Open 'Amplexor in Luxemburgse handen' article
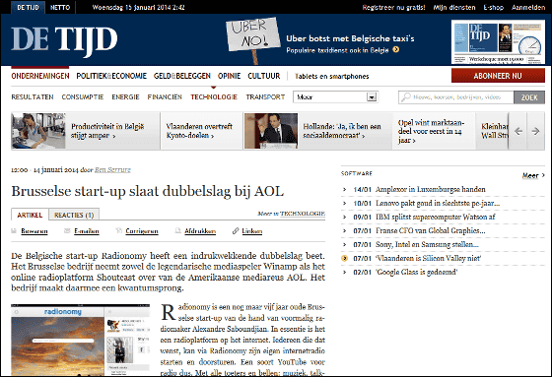The height and width of the screenshot is (377, 552). (431, 190)
